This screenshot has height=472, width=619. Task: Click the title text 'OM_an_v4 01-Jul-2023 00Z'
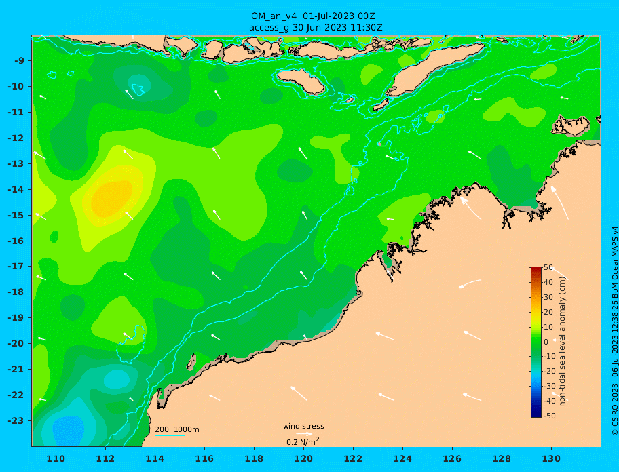313,16
